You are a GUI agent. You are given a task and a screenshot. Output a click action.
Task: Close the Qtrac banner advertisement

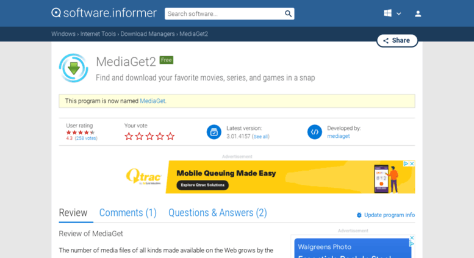click(x=412, y=163)
